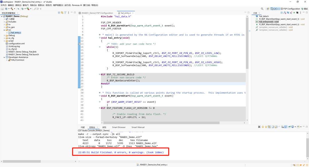The height and width of the screenshot is (167, 309).
Task: Expand the Includes folder in project tree
Action: (x=4, y=22)
